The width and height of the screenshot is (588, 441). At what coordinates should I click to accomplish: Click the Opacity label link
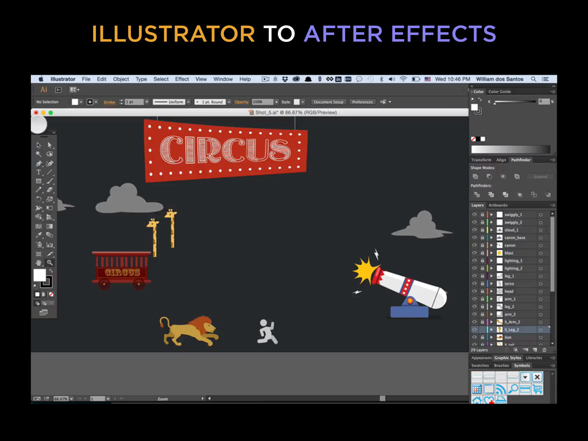tap(242, 102)
